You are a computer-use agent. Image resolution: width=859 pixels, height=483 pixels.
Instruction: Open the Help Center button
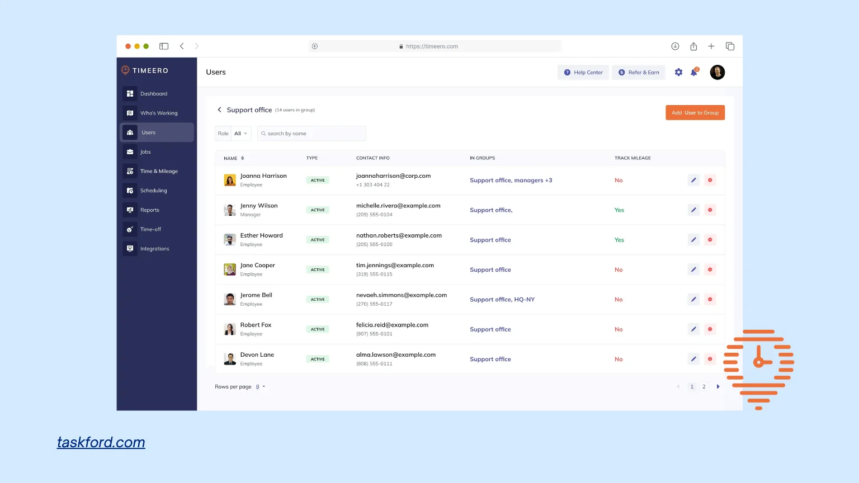583,73
